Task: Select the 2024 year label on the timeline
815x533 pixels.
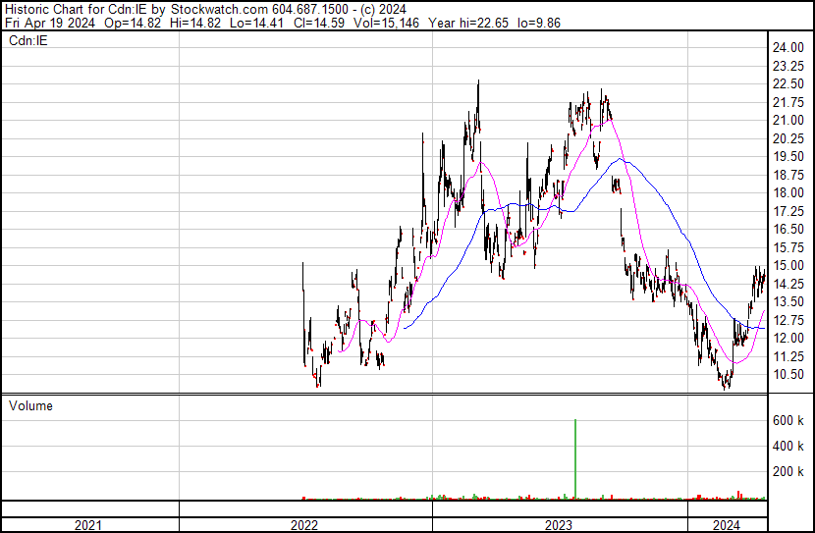Action: click(727, 525)
